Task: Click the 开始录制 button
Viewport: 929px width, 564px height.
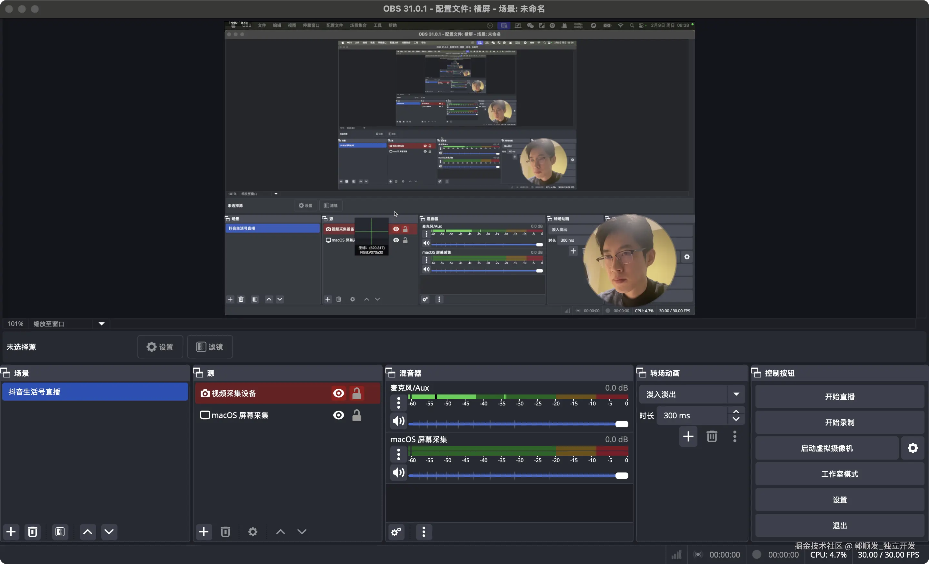Action: click(x=839, y=422)
